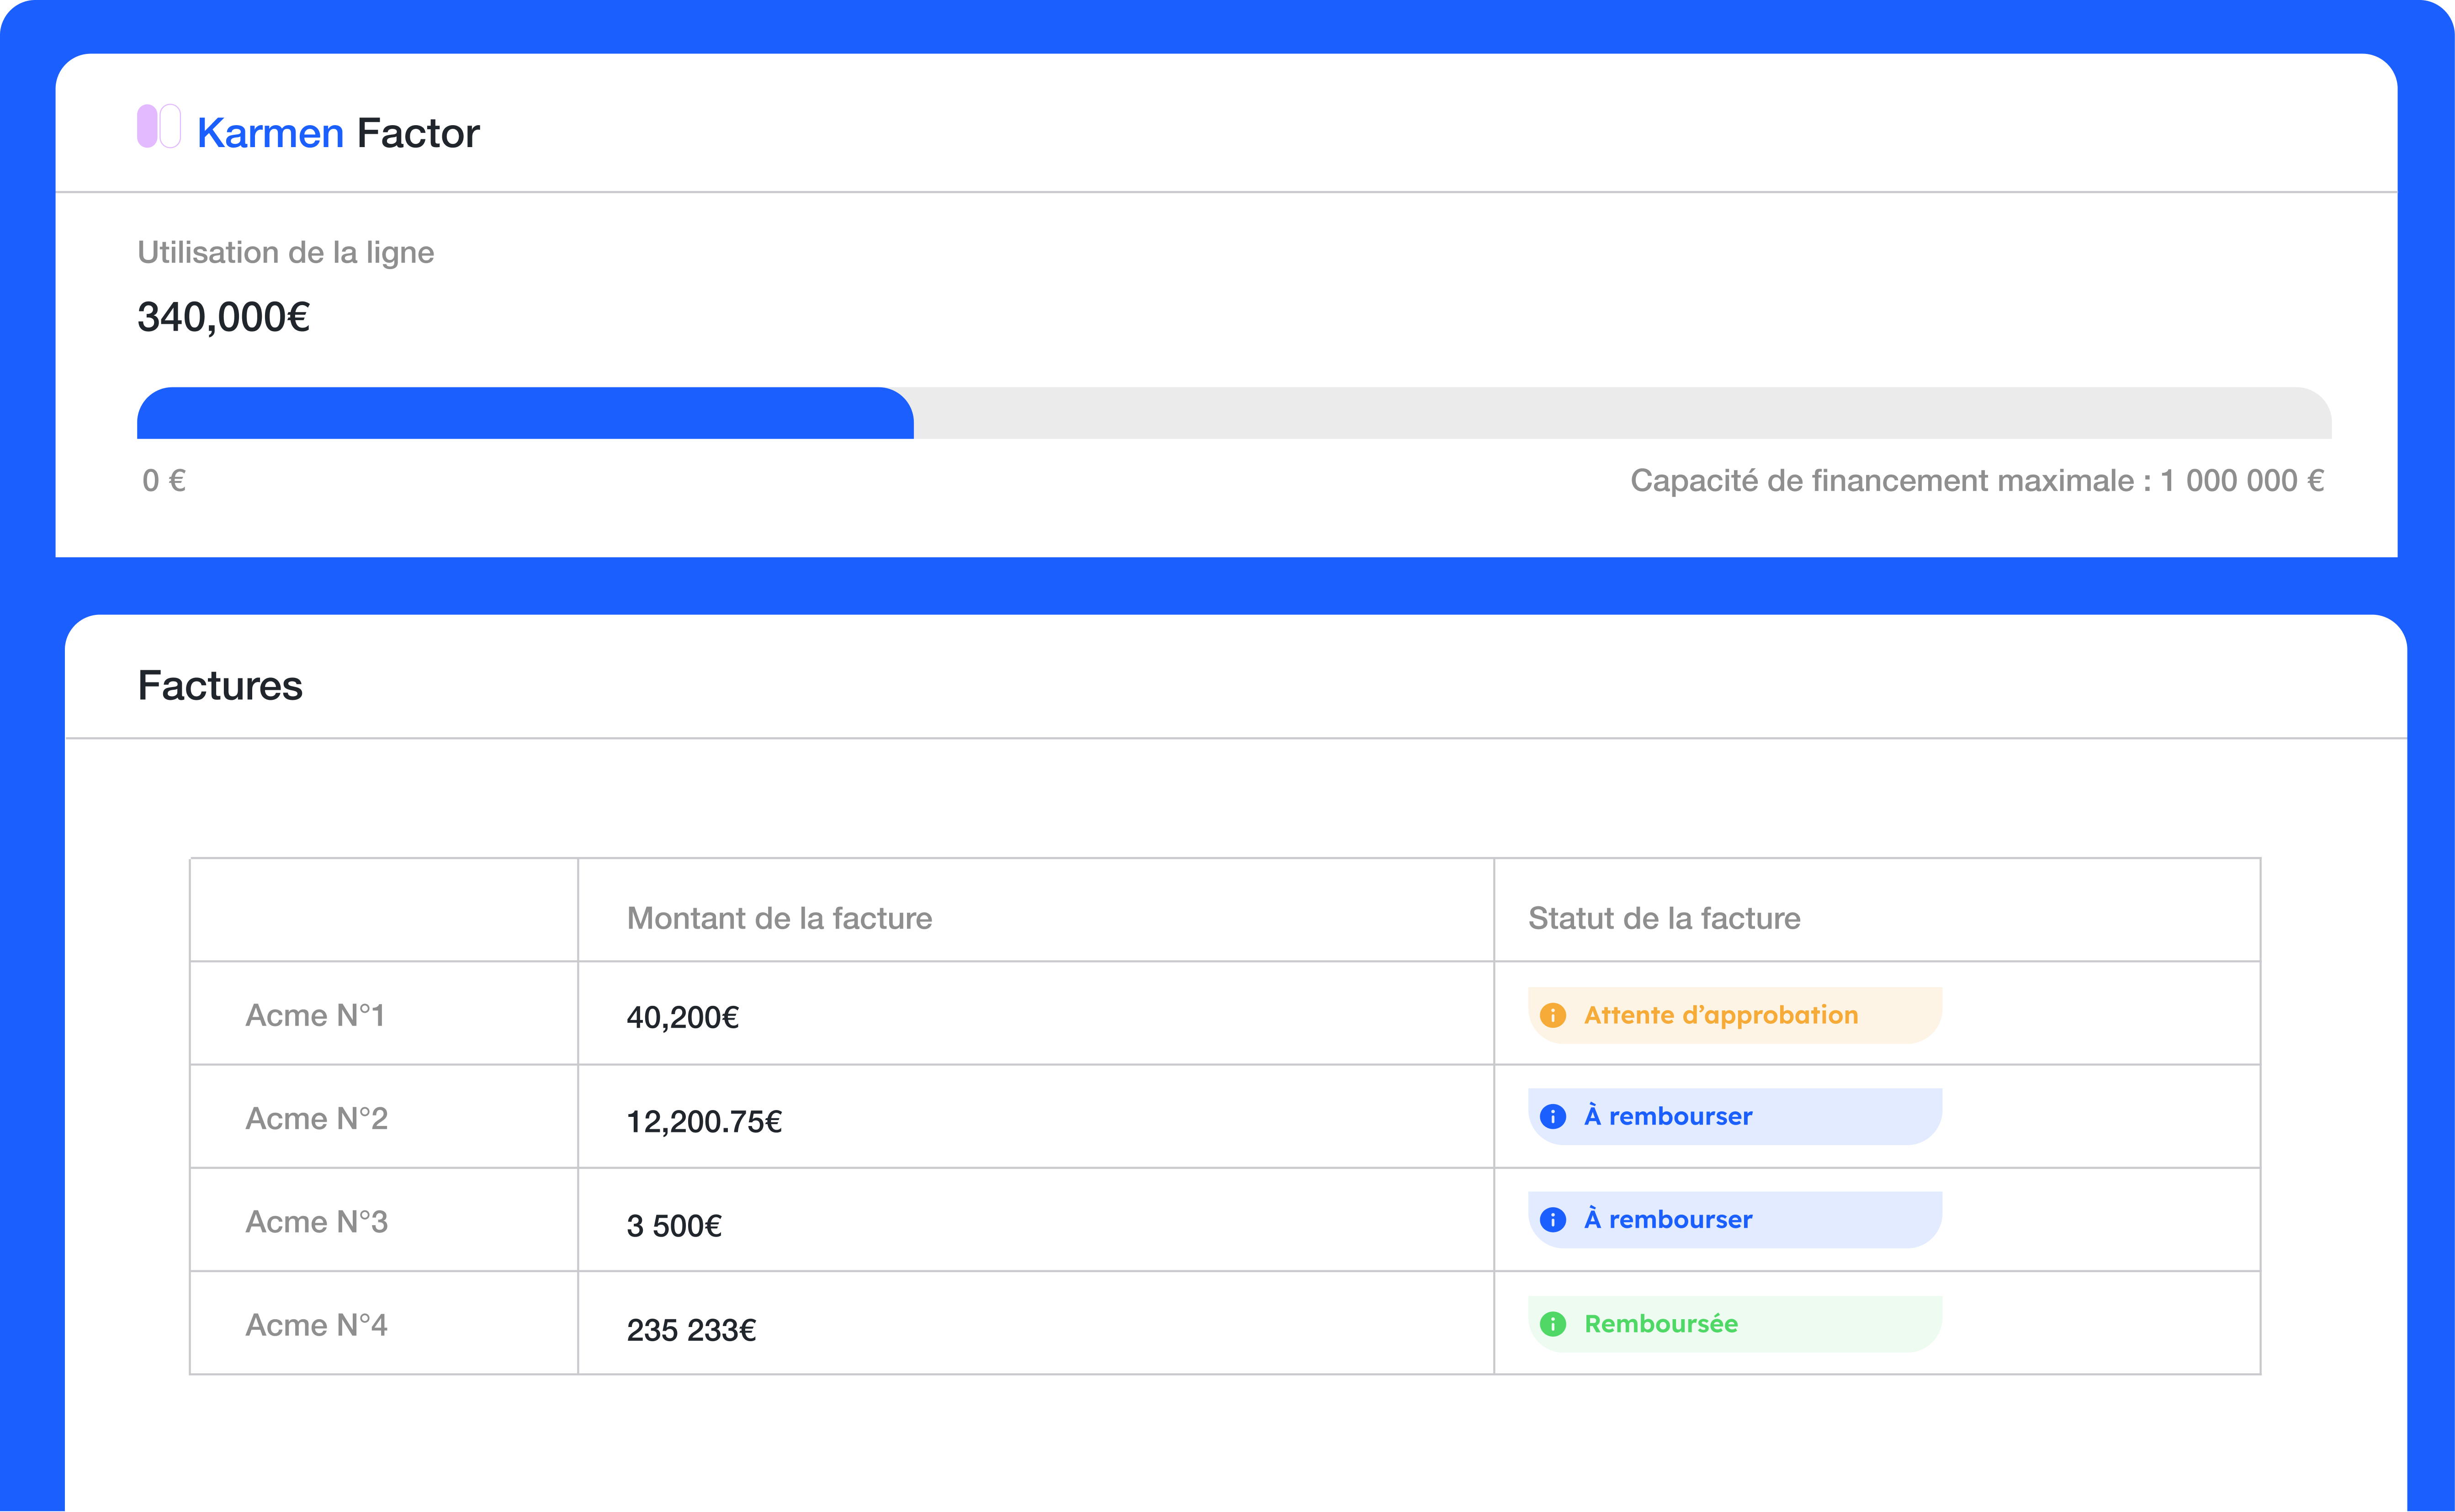Click the orange info icon on Acme N°1
Image resolution: width=2455 pixels, height=1512 pixels.
click(1552, 1015)
